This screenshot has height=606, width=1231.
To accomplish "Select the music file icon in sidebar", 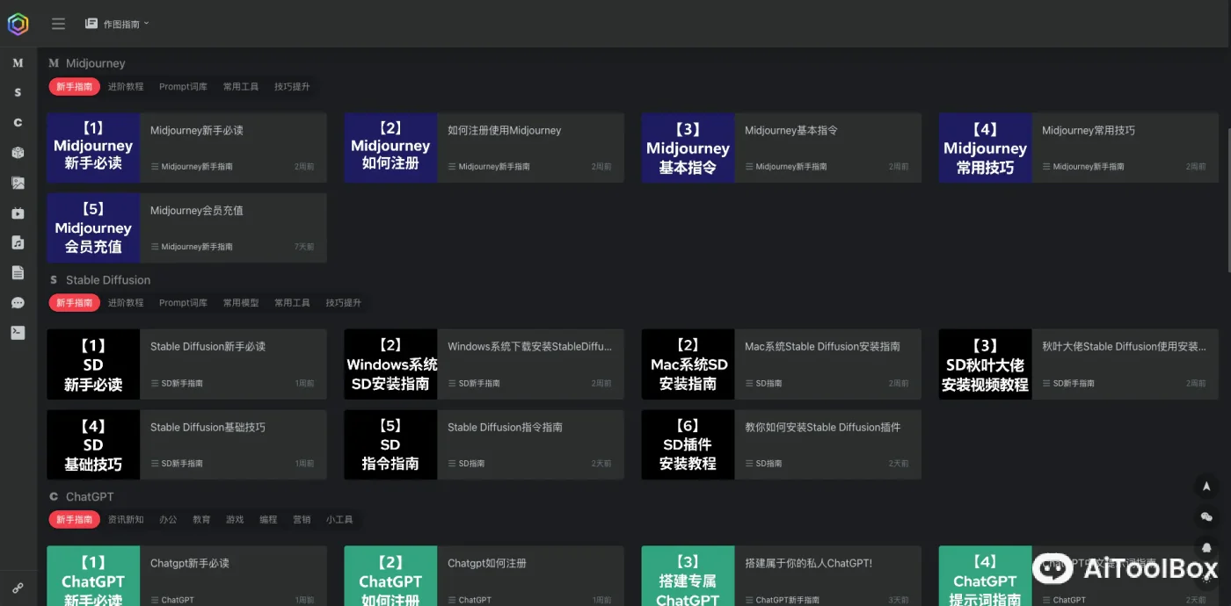I will pyautogui.click(x=18, y=242).
